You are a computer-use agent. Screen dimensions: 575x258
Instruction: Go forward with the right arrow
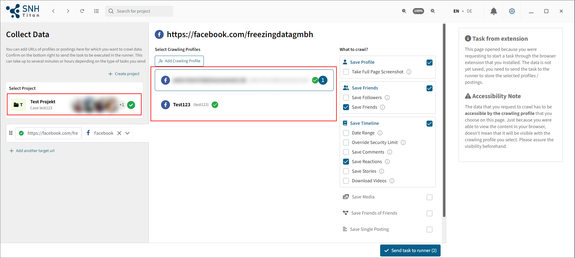click(x=68, y=11)
